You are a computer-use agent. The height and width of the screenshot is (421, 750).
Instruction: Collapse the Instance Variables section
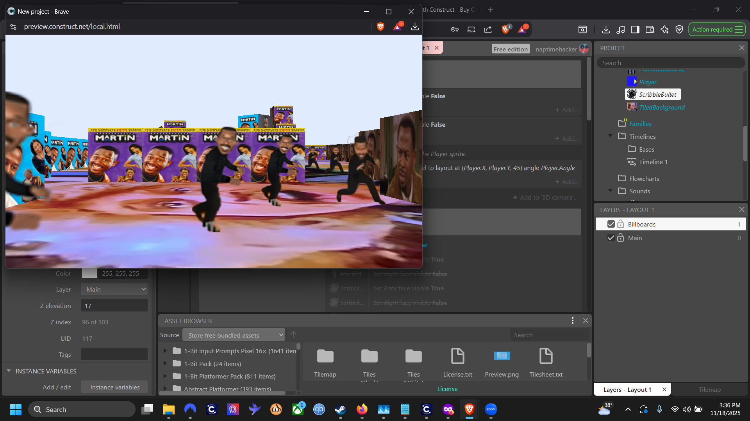pyautogui.click(x=9, y=371)
